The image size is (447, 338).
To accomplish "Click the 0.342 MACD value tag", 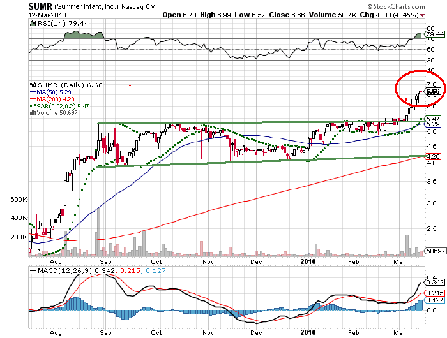I will click(x=434, y=282).
